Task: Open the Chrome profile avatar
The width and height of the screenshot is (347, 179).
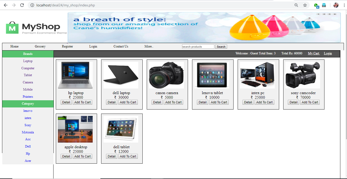Action: pos(336,5)
